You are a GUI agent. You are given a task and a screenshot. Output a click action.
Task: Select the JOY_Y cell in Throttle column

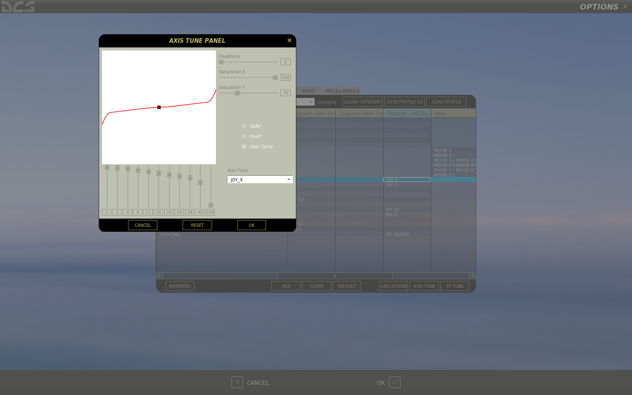coord(407,185)
